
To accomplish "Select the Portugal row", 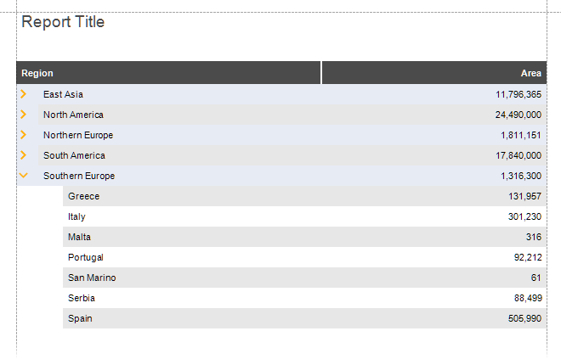I will 304,257.
